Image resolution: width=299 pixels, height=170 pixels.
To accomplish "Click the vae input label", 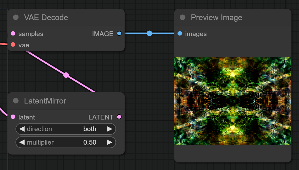I will coord(24,45).
